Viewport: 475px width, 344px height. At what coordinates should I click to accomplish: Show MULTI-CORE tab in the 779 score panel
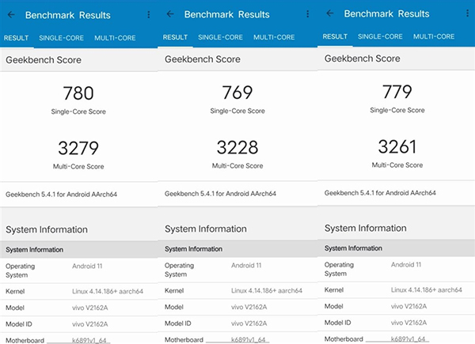tap(434, 37)
